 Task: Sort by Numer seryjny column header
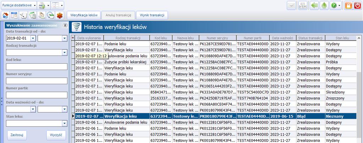point(218,38)
